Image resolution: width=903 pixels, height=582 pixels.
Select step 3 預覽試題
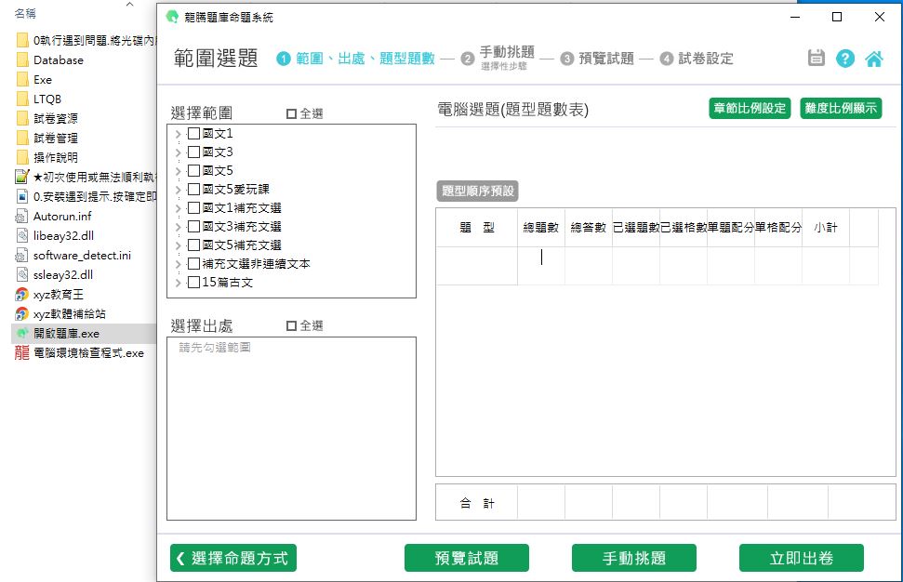(x=566, y=59)
